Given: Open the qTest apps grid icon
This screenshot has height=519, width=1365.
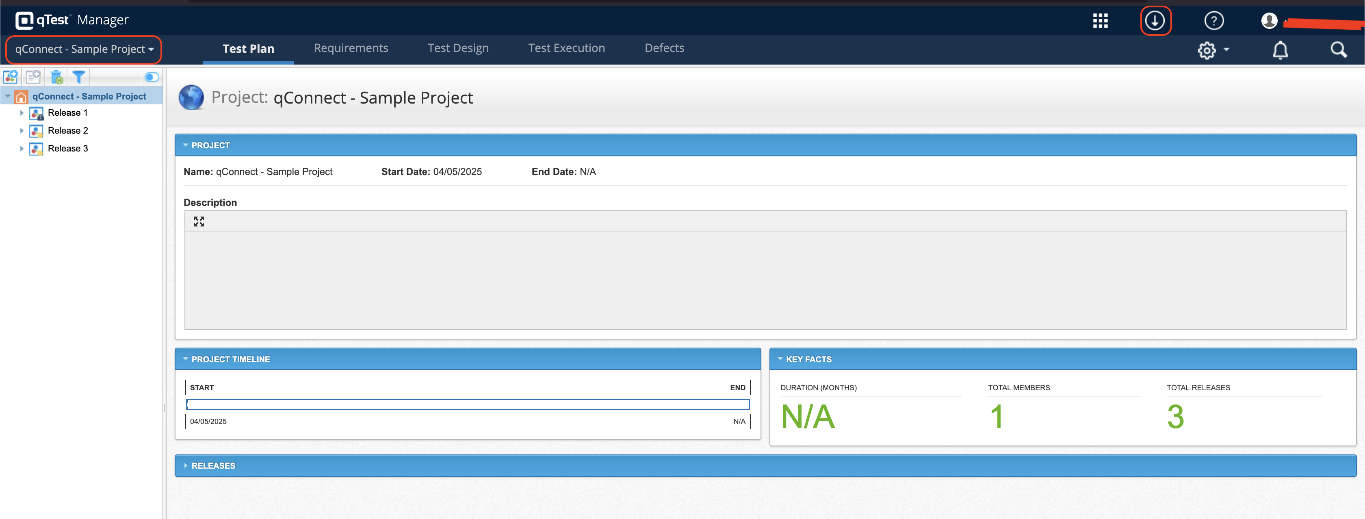Looking at the screenshot, I should coord(1101,21).
